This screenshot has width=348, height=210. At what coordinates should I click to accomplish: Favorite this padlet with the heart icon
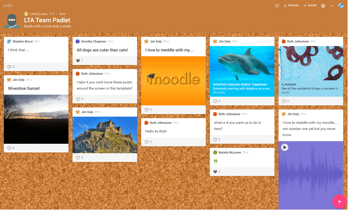pyautogui.click(x=277, y=5)
